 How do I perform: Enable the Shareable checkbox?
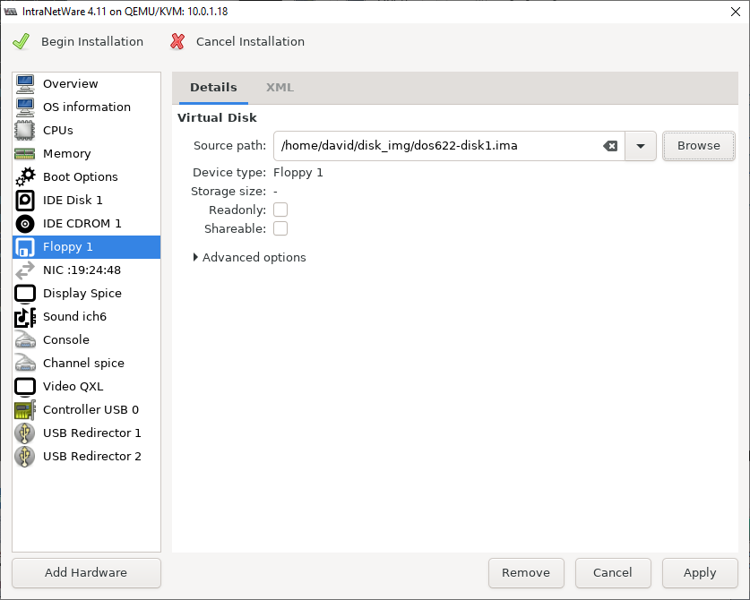point(280,229)
